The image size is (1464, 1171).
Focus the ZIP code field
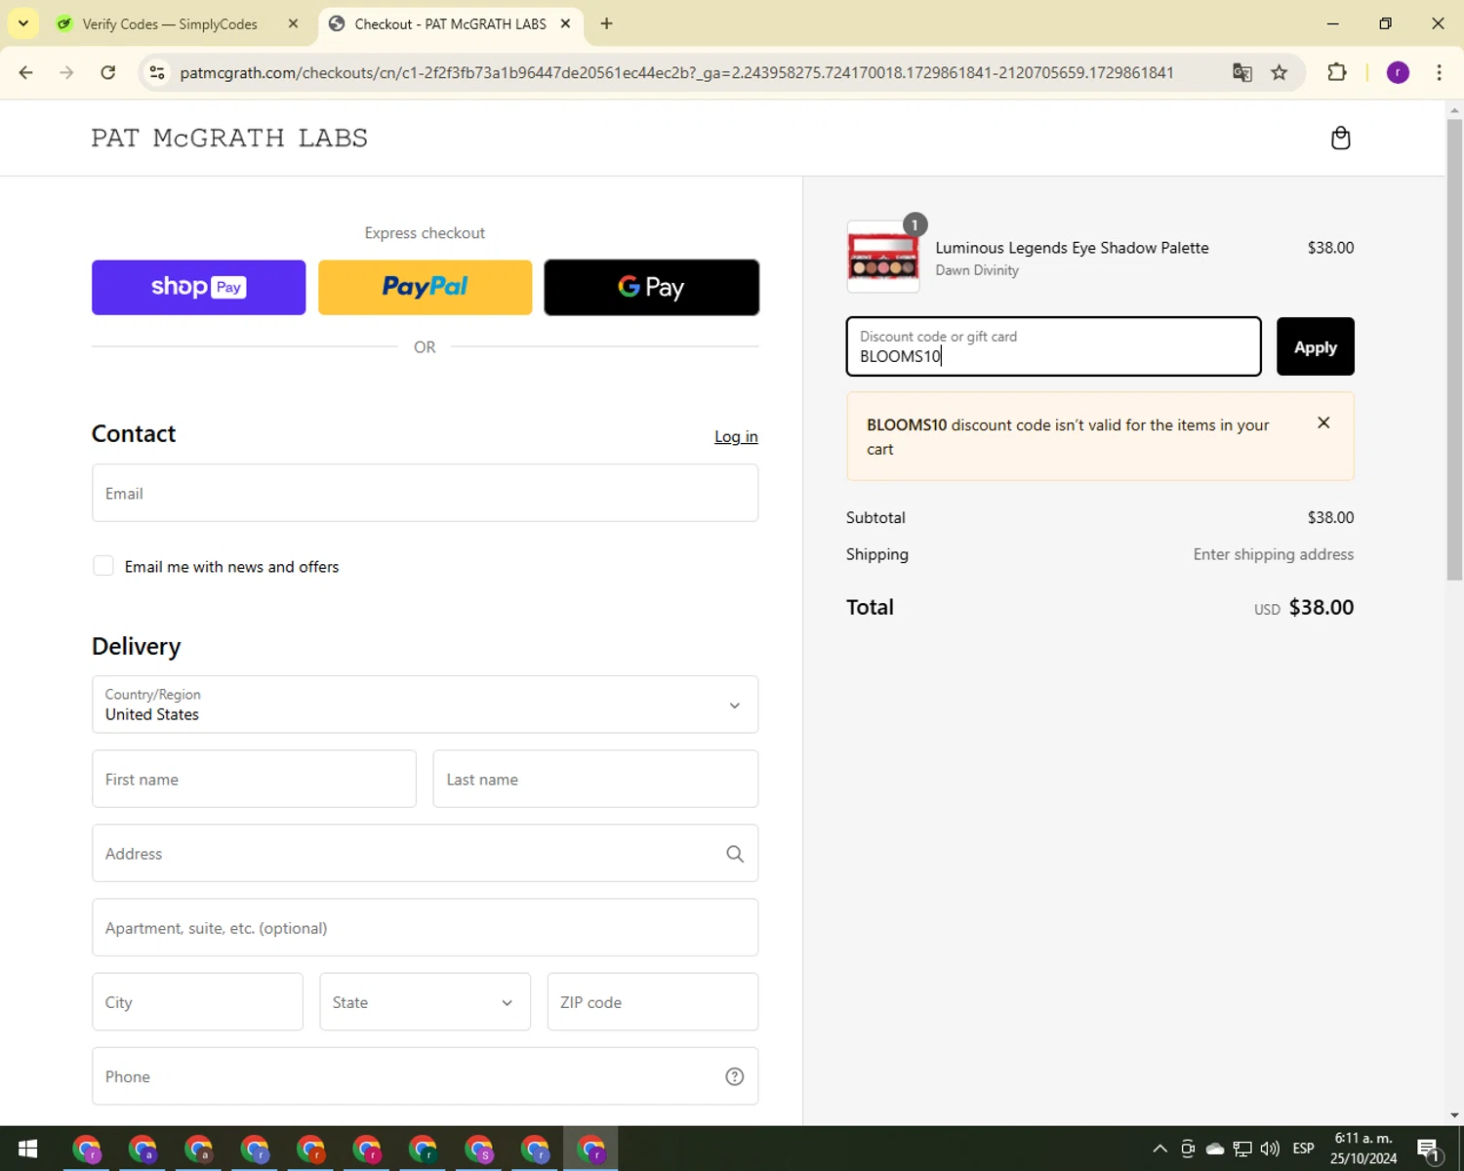pyautogui.click(x=652, y=1002)
